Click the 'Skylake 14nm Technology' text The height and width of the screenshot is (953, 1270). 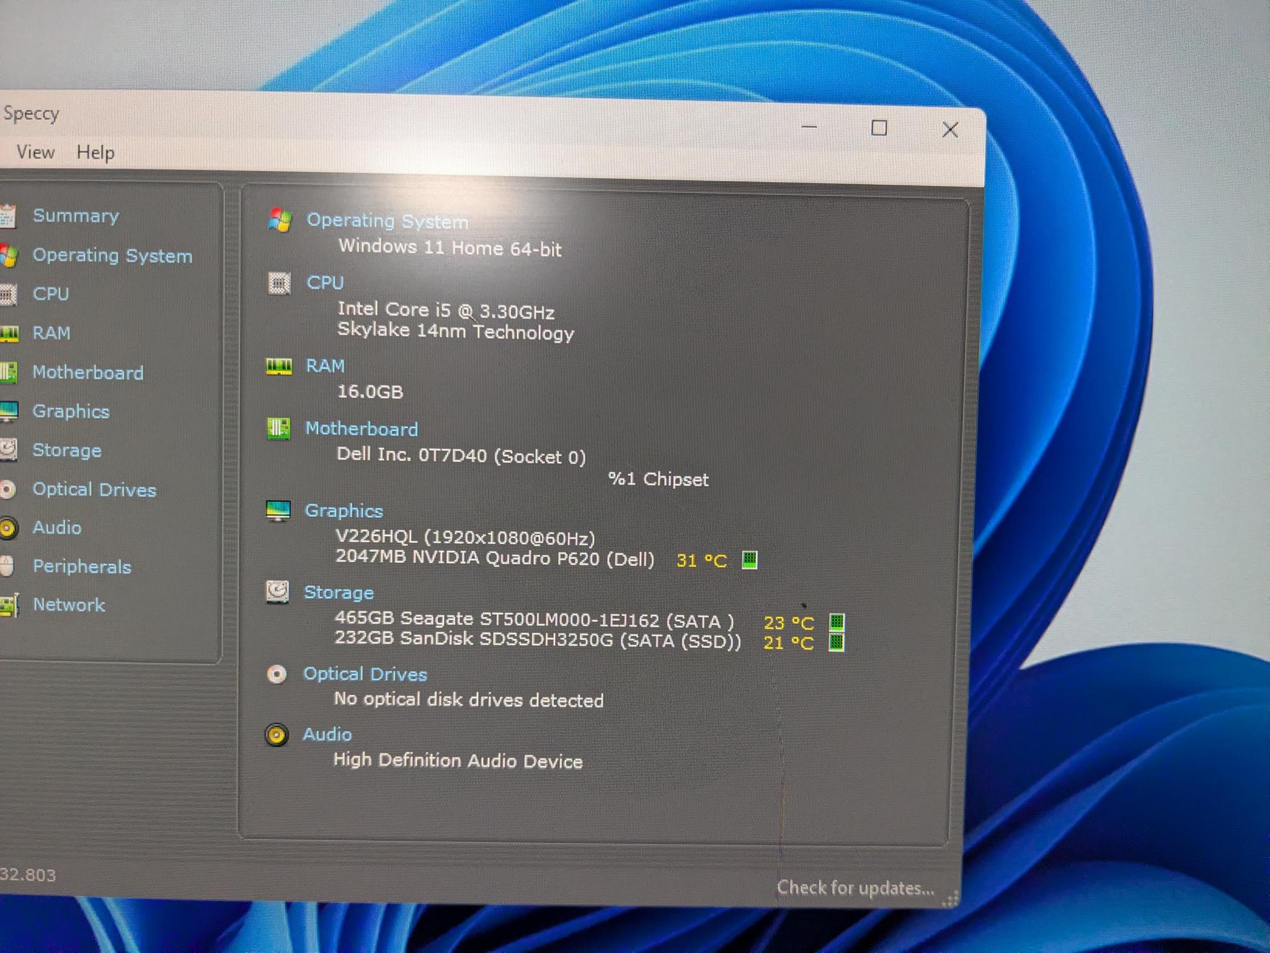coord(456,331)
